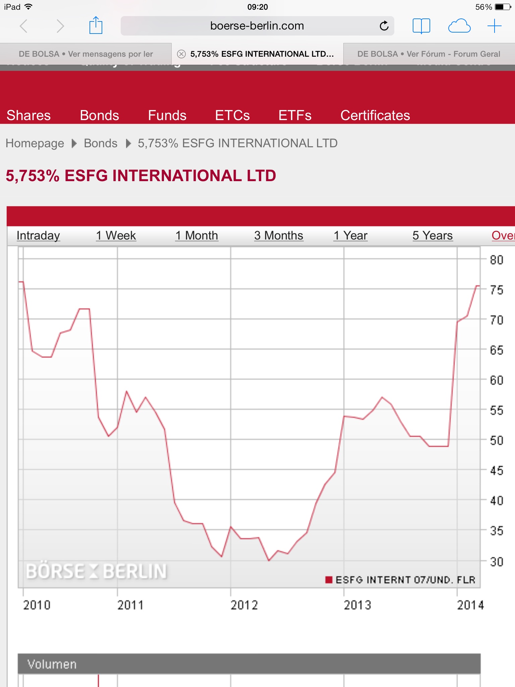Open the Certificates menu

pyautogui.click(x=375, y=115)
